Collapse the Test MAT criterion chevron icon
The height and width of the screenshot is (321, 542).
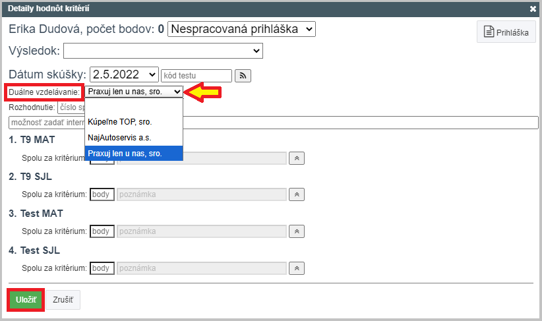tap(297, 231)
